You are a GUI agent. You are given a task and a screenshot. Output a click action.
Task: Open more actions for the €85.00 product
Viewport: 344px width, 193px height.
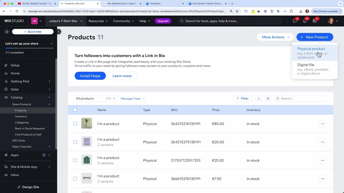pyautogui.click(x=322, y=124)
